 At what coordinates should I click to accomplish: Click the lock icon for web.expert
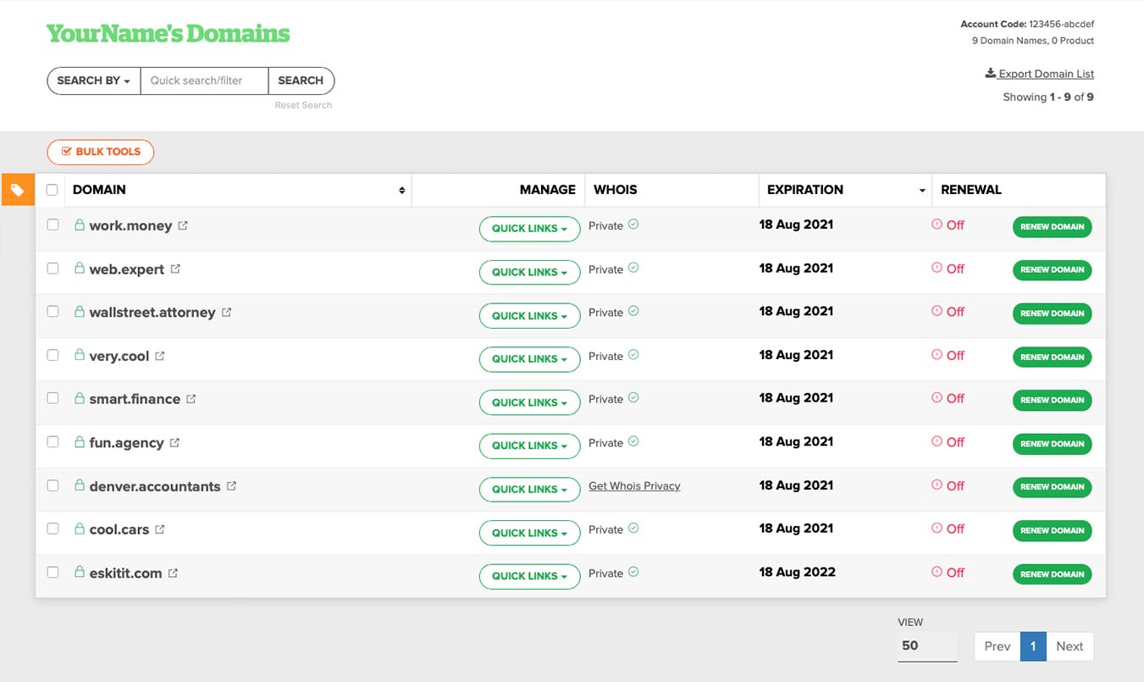pyautogui.click(x=79, y=268)
